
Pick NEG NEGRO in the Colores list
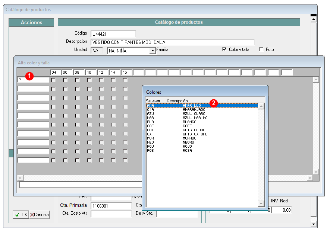coord(202,142)
